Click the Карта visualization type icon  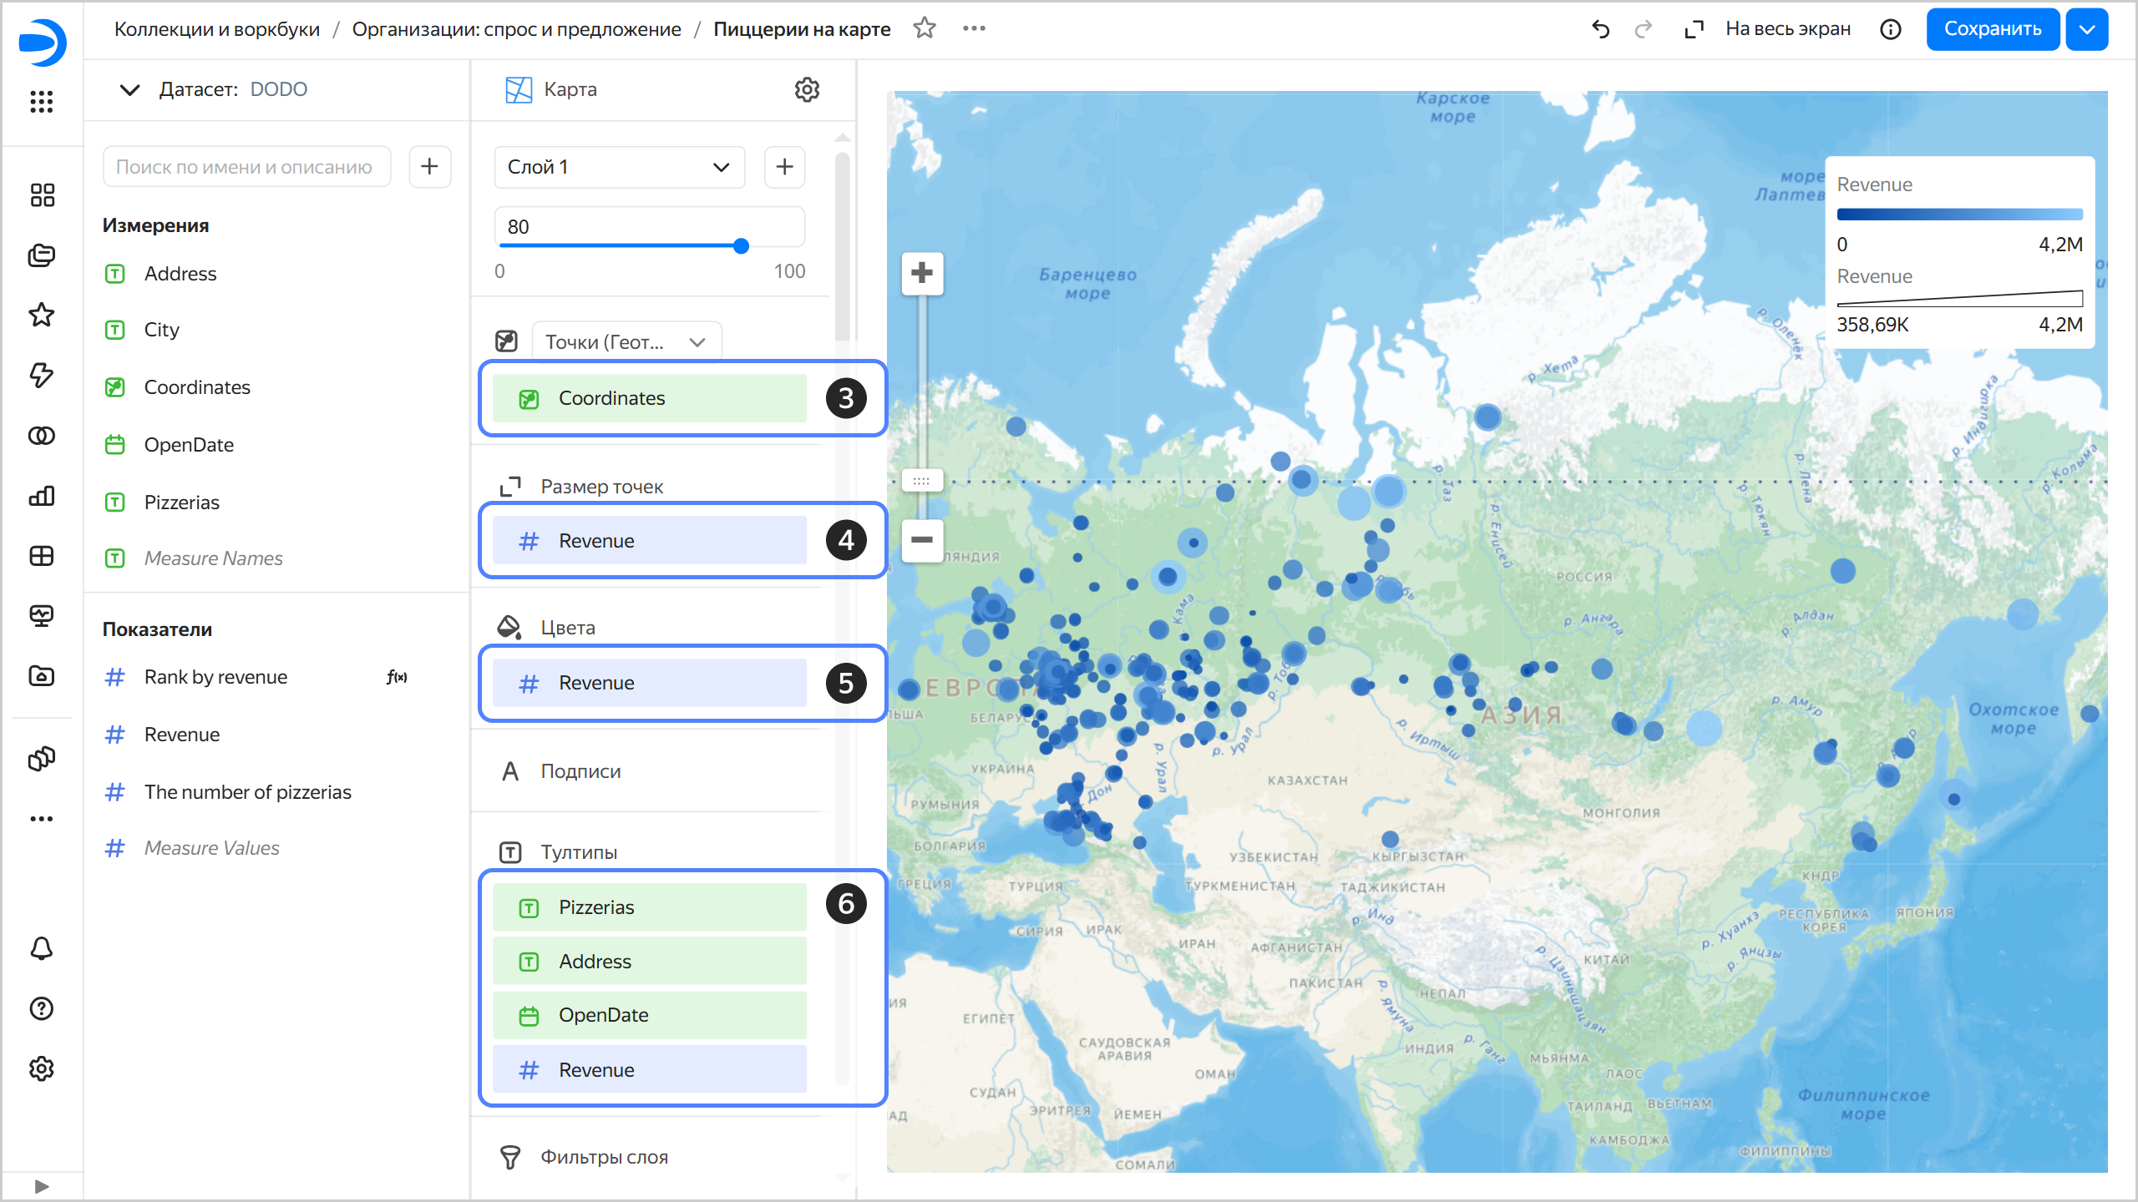click(519, 89)
